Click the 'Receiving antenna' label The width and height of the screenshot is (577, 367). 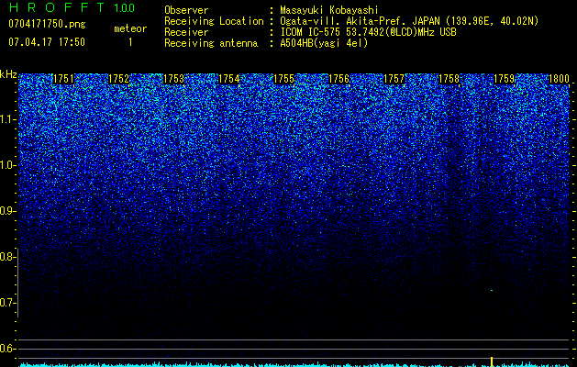[211, 43]
